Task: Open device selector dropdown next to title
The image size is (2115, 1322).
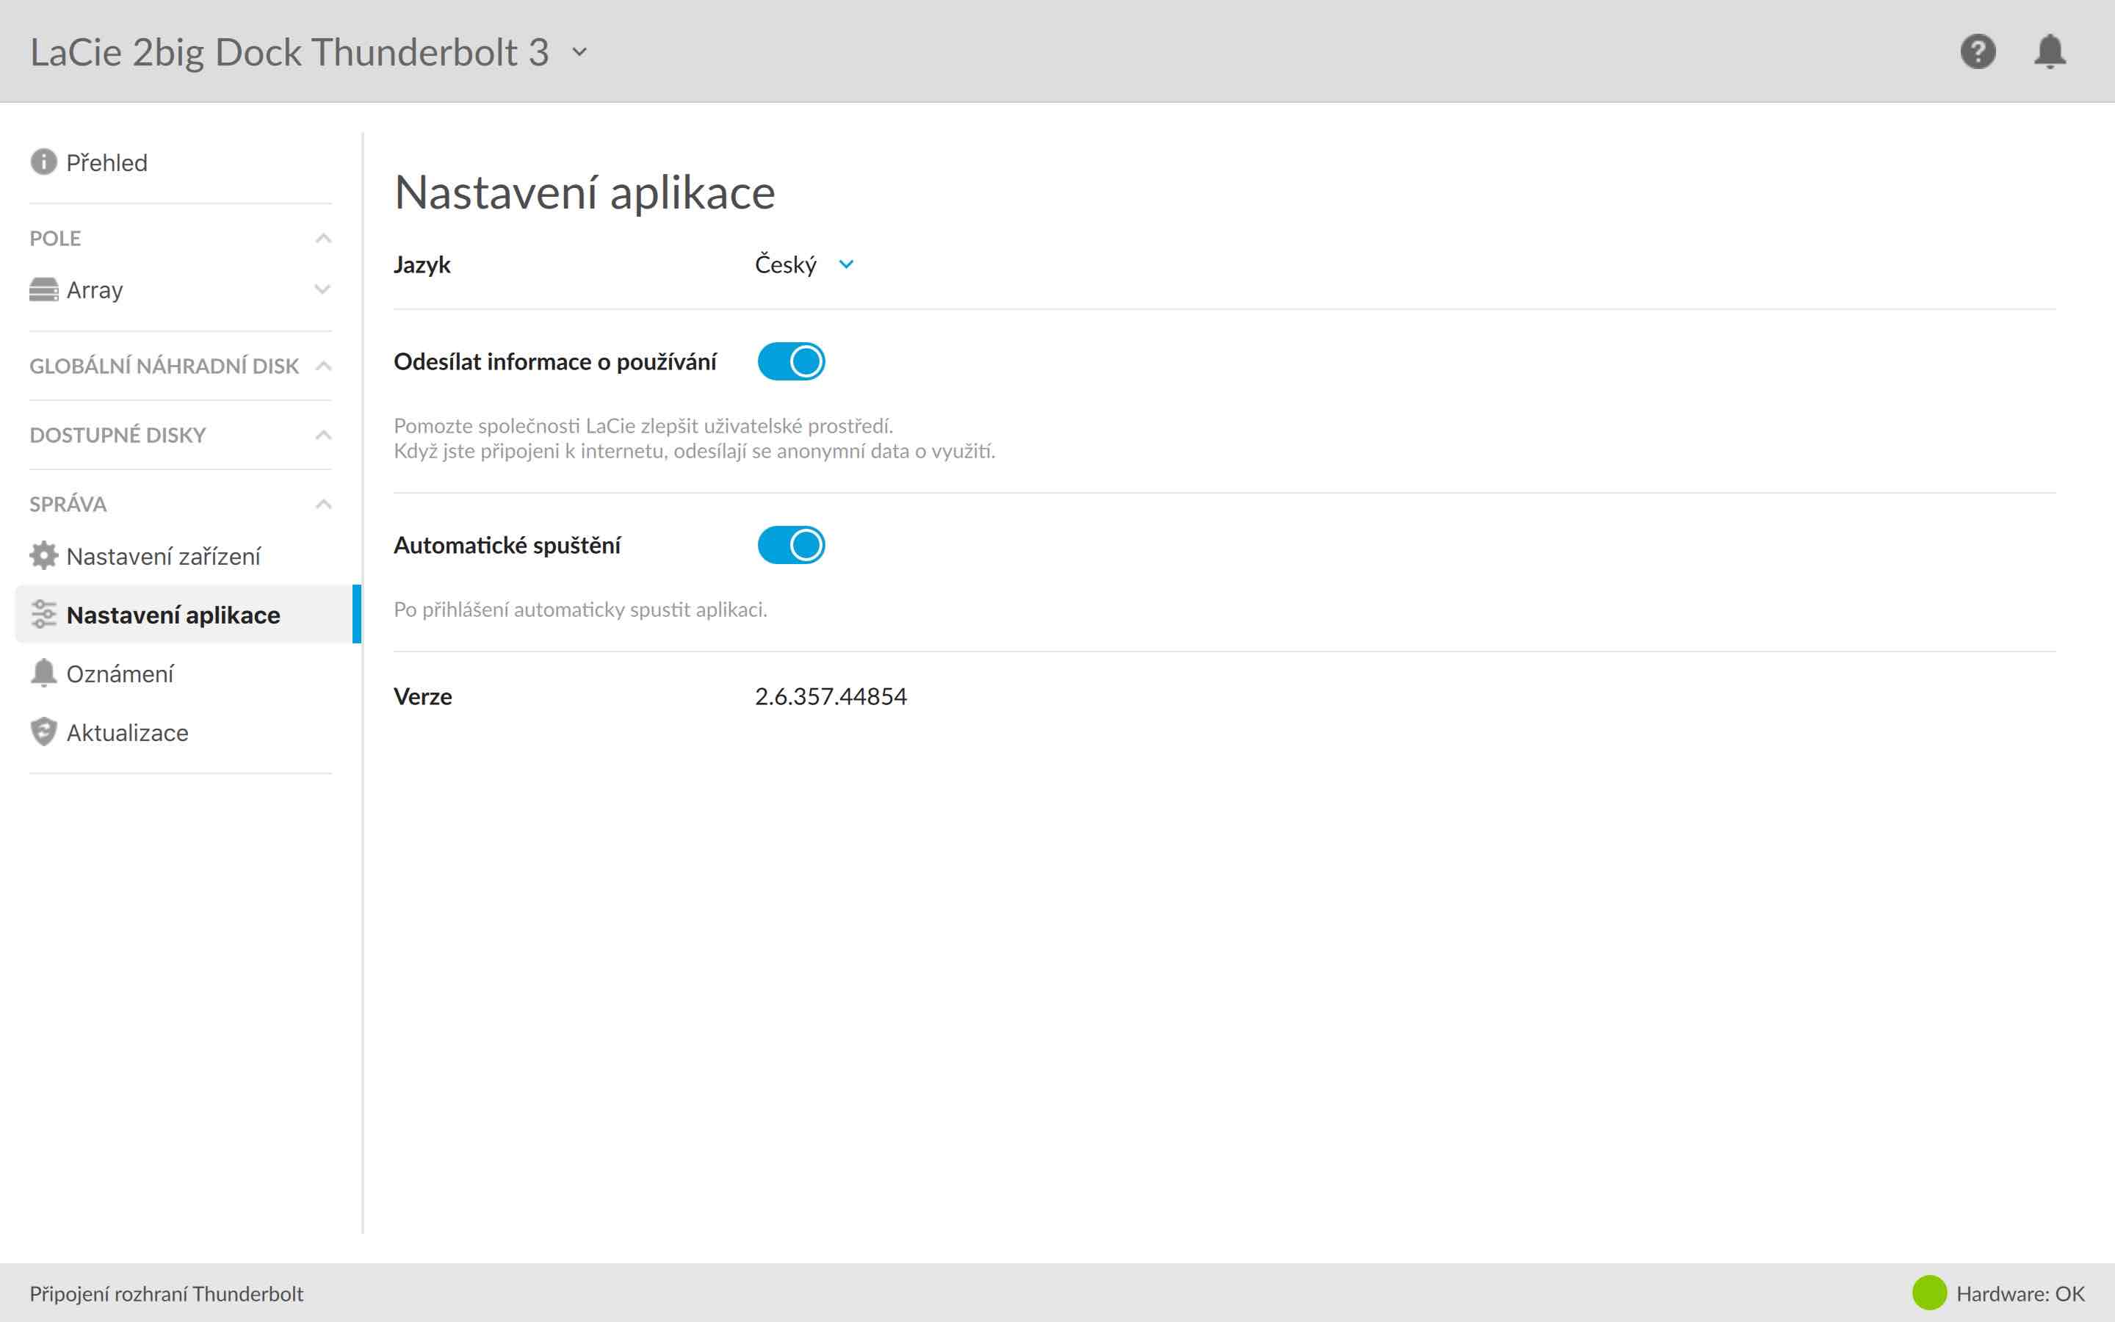Action: tap(579, 52)
